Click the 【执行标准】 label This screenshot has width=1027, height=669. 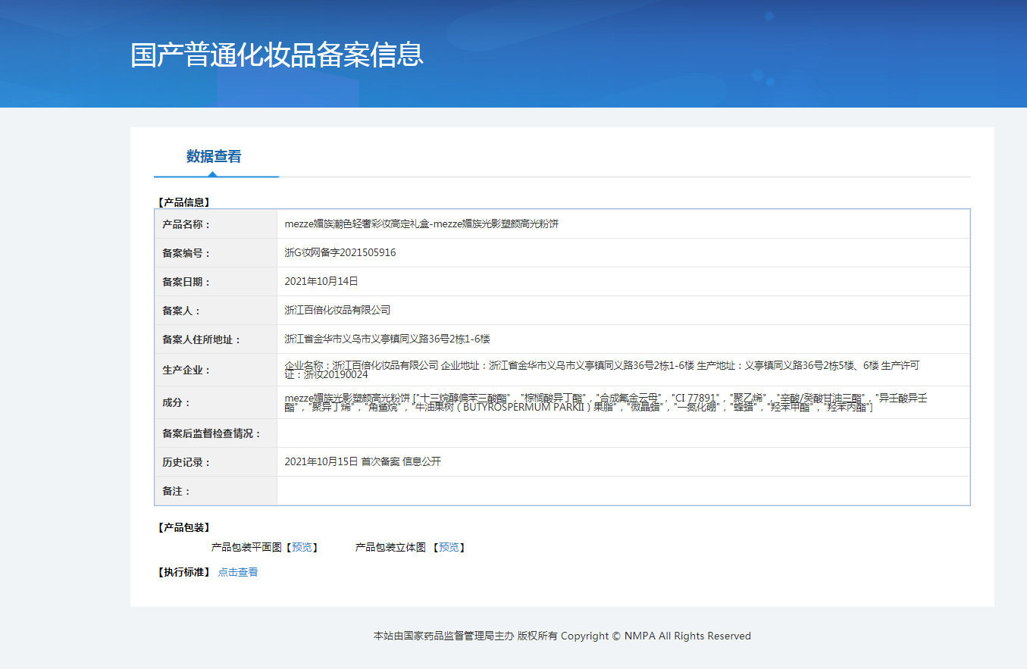point(184,572)
